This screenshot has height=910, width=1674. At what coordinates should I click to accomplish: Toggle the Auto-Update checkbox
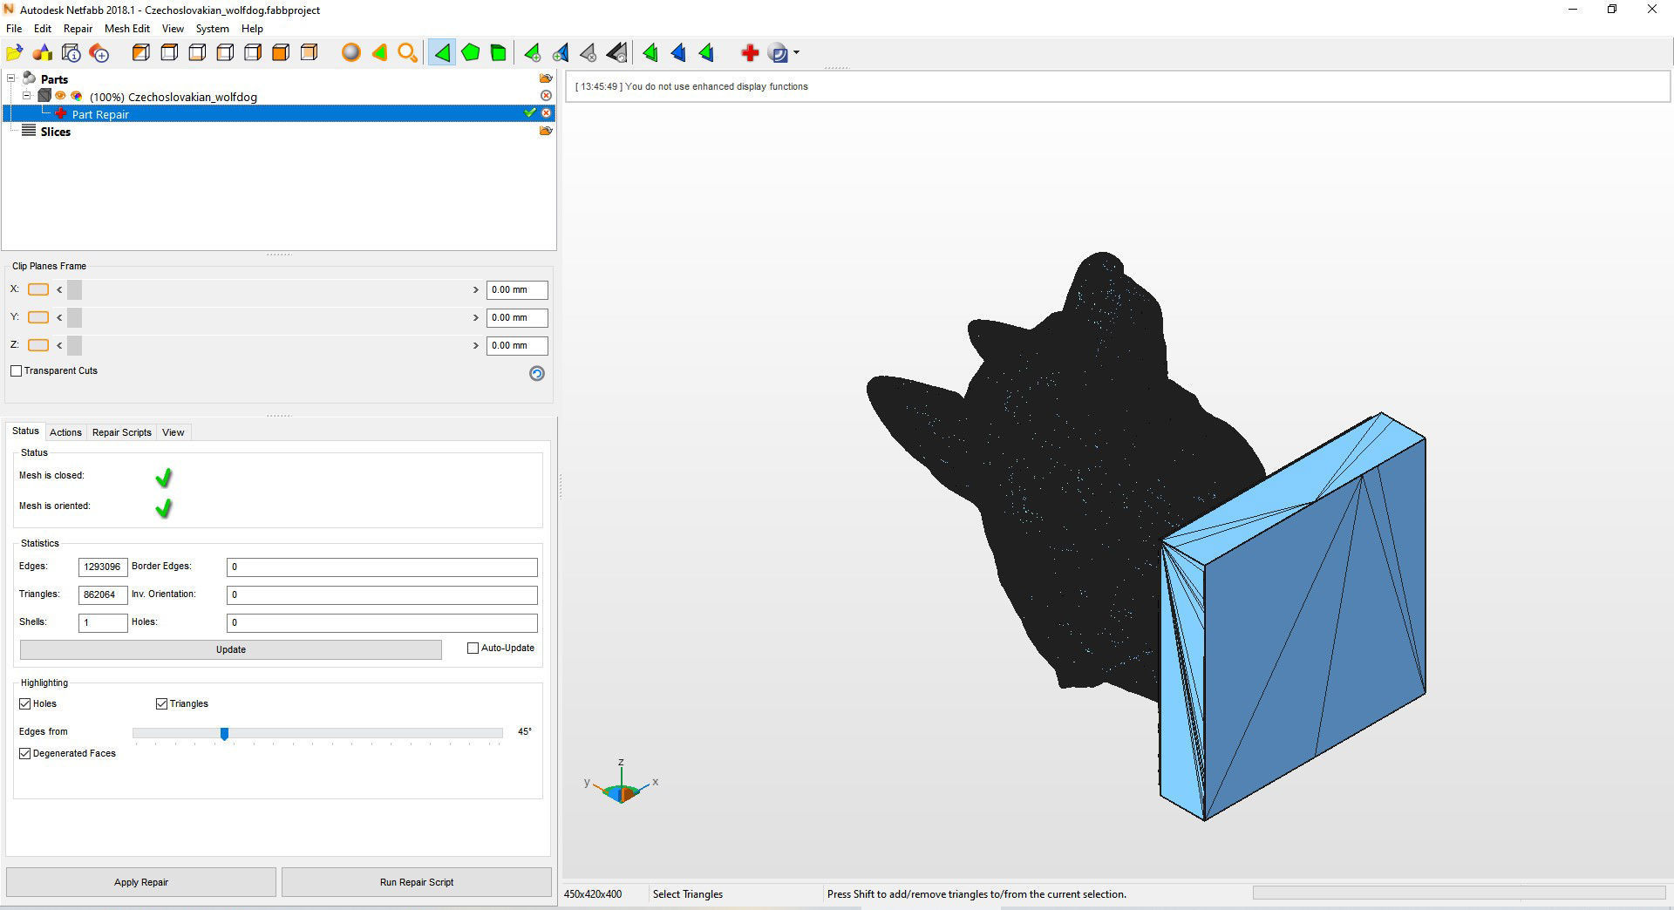[473, 649]
